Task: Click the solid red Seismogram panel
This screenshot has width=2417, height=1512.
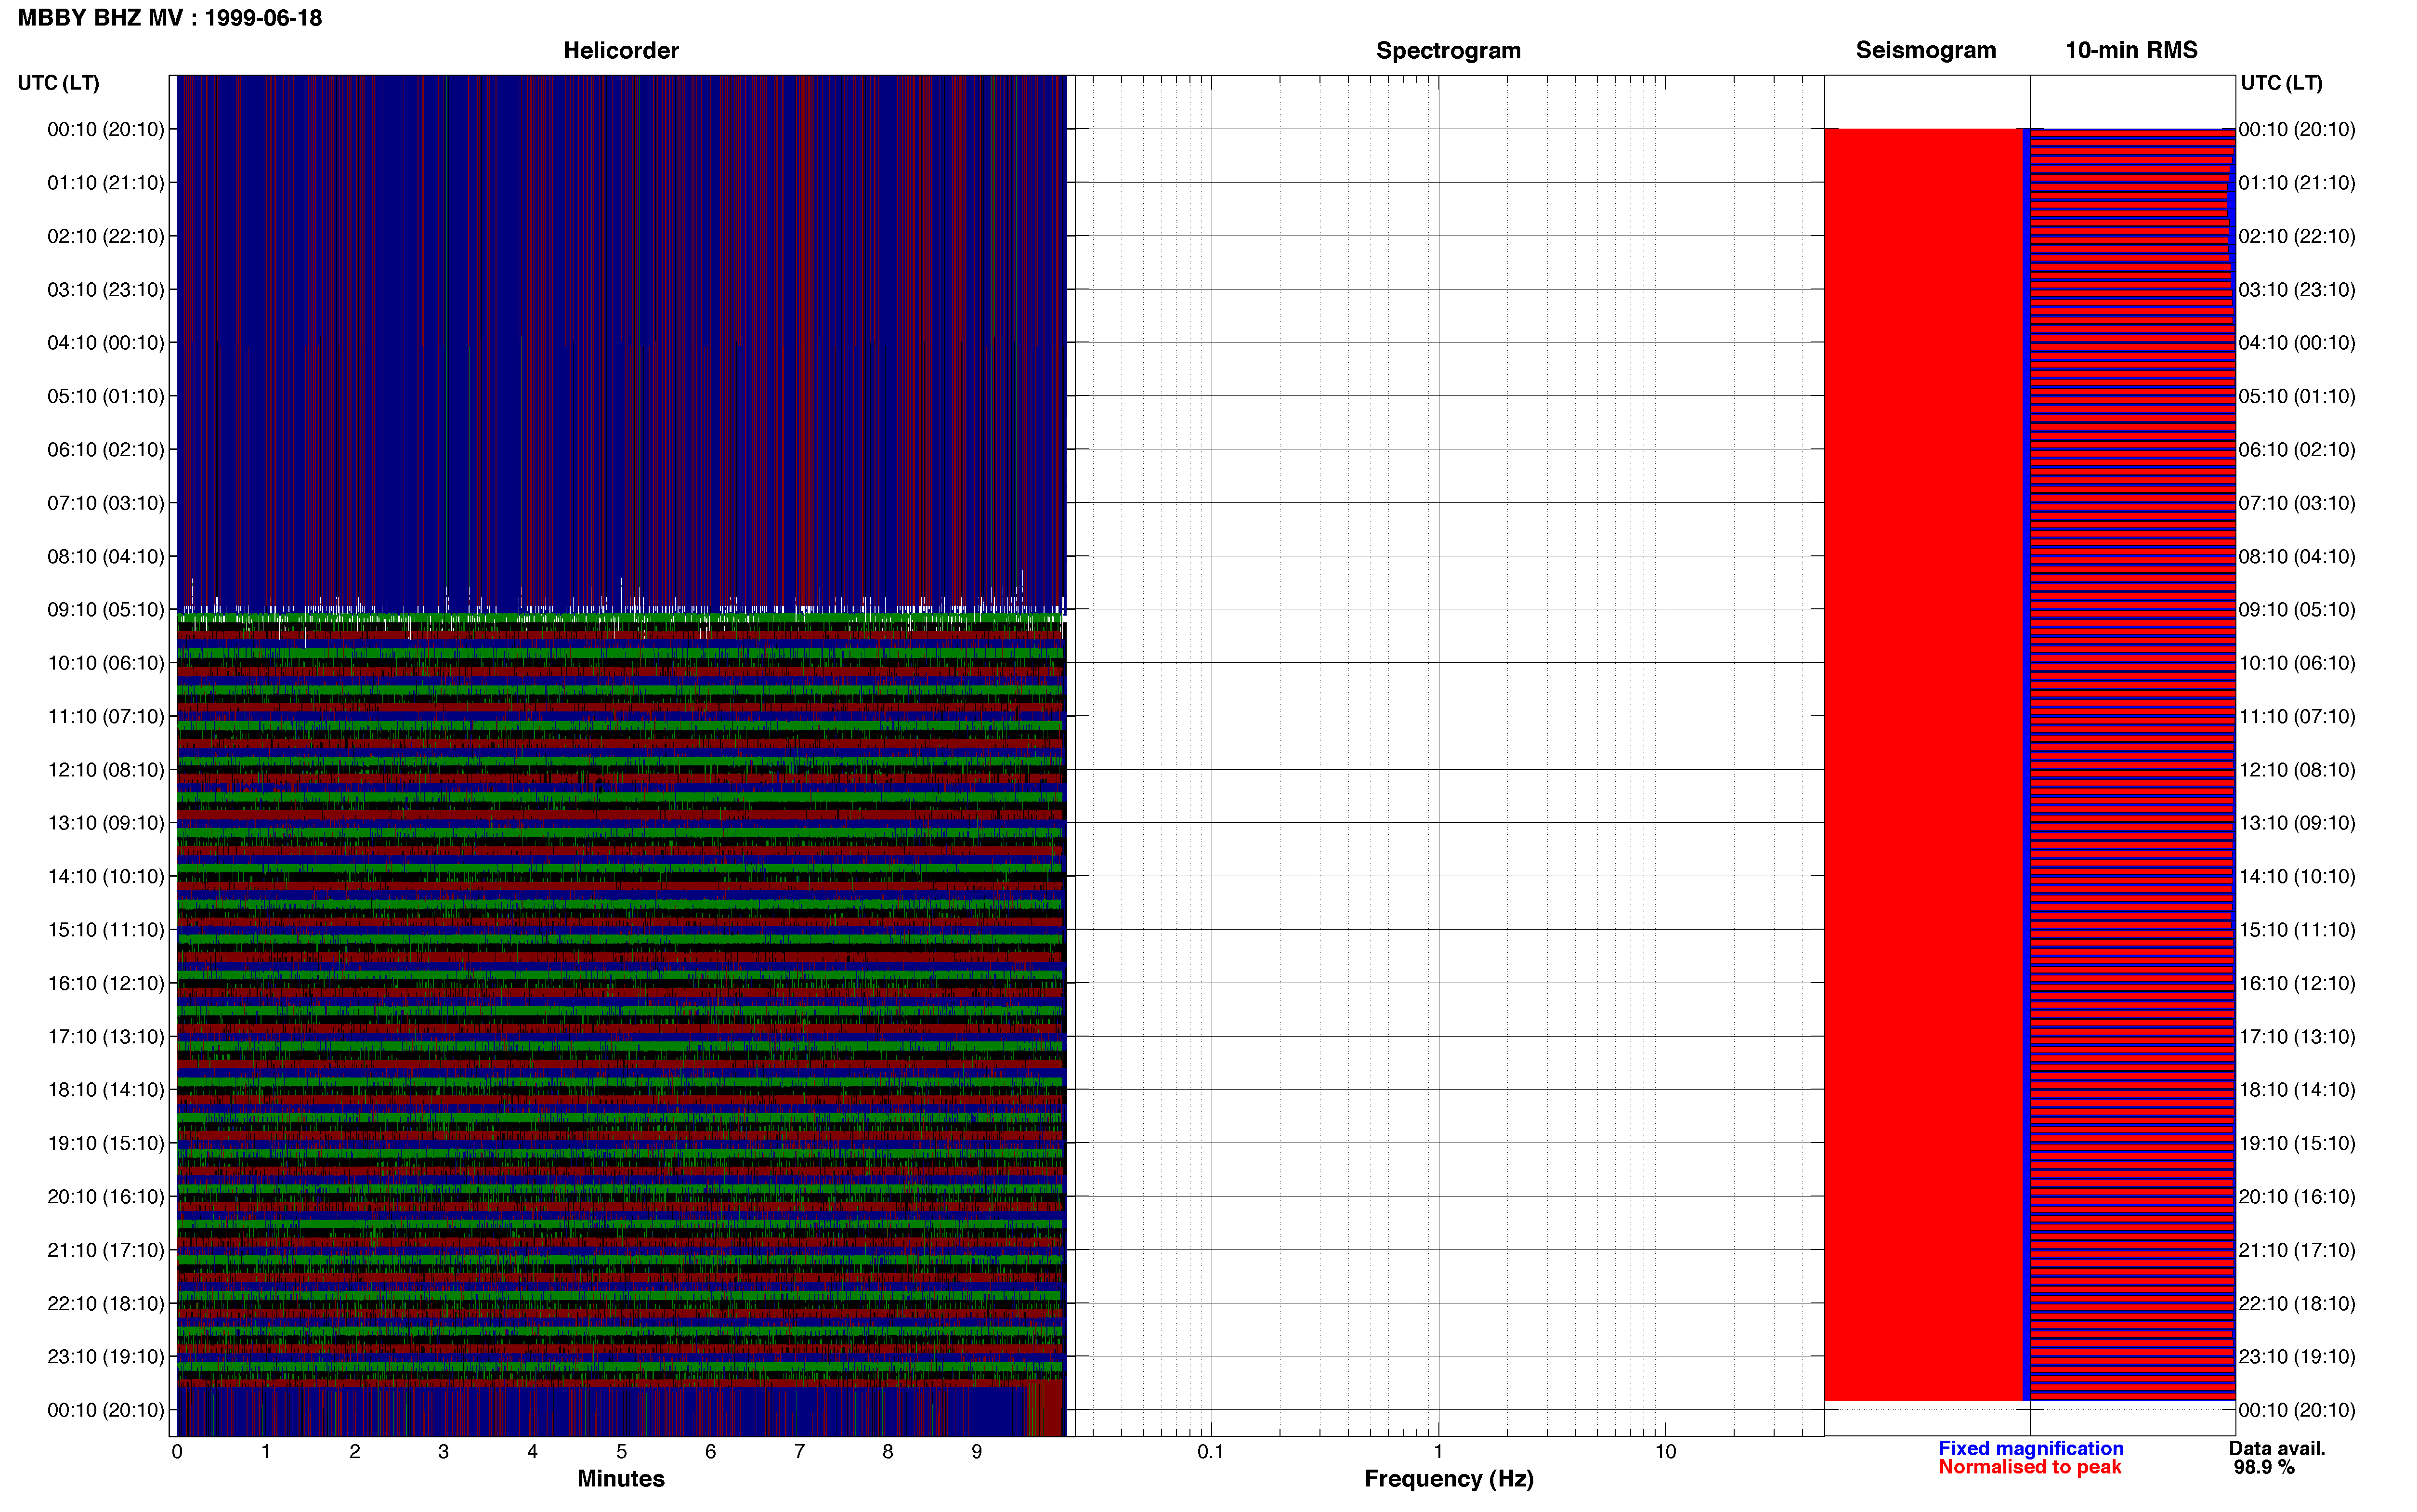Action: (1923, 764)
